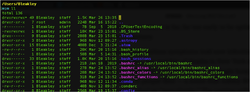Click the 'Jan 10 2019' date of .bashrc

click(103, 63)
